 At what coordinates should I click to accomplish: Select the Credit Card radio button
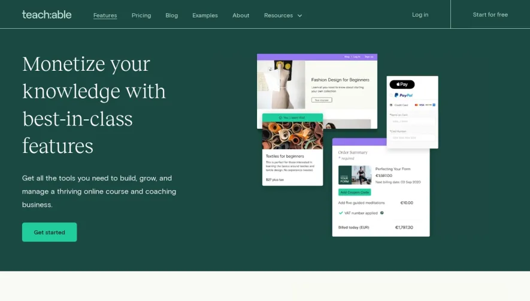tap(391, 105)
